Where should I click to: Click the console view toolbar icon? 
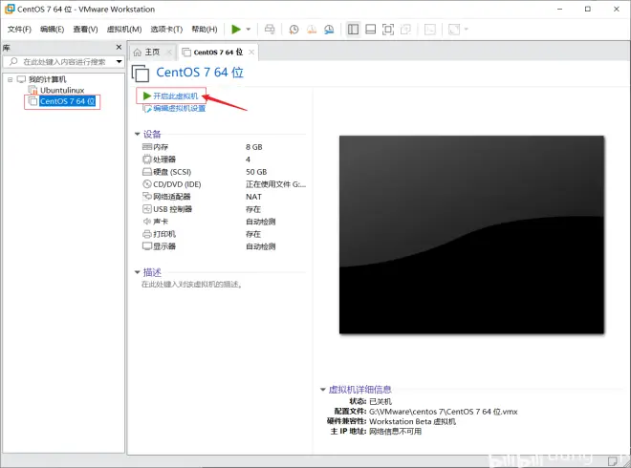[430, 29]
